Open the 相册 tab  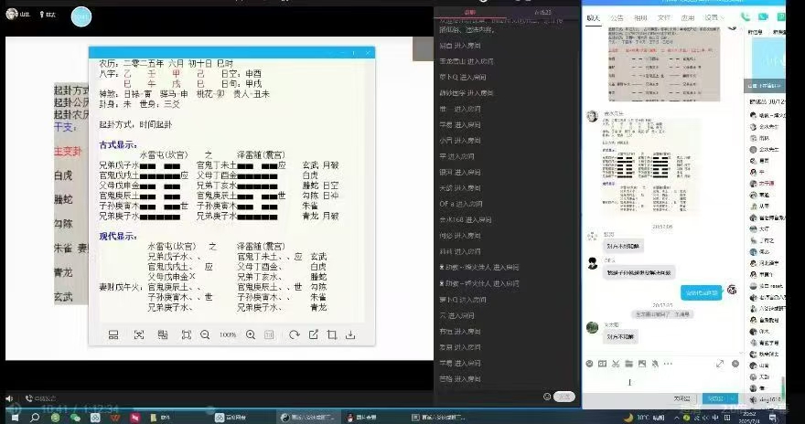click(640, 16)
